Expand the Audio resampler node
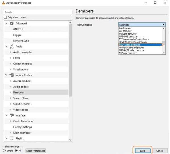This screenshot has height=154, width=170. pyautogui.click(x=10, y=52)
